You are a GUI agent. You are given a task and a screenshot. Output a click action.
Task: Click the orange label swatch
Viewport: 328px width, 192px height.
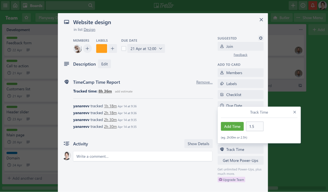coord(101,49)
